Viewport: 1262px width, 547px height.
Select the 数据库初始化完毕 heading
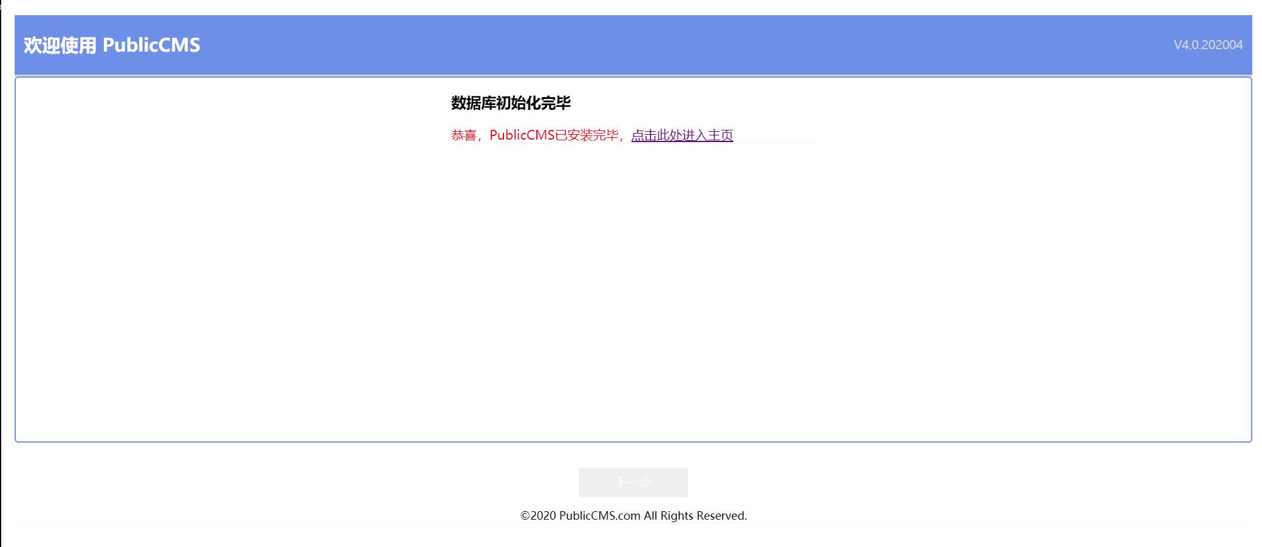coord(510,103)
